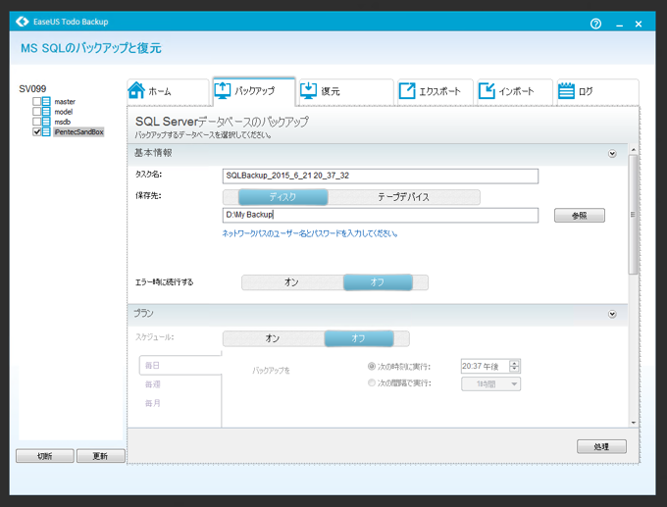
Task: Switch to the インポート tab
Action: tap(515, 91)
